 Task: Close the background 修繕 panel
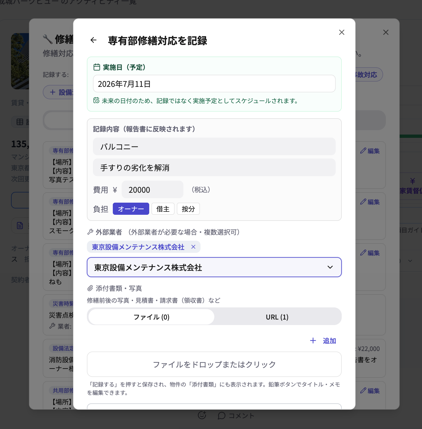(386, 32)
